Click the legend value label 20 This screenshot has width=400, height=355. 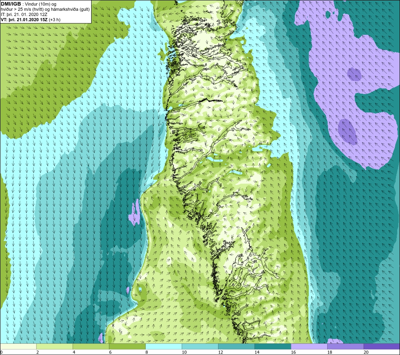click(366, 352)
